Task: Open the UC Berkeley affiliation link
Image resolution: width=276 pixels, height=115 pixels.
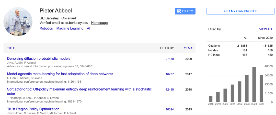Action: click(49, 18)
